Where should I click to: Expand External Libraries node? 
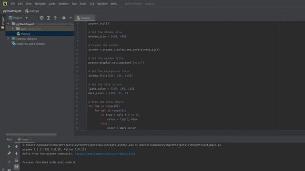tap(8, 38)
